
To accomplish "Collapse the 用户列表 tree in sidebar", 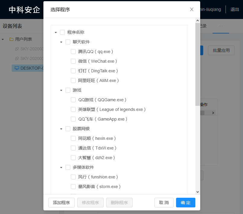I will (3, 39).
